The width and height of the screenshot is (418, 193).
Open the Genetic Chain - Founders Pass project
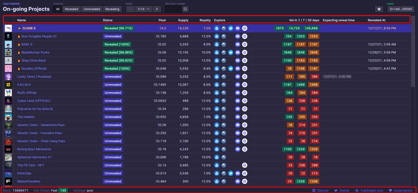tap(40, 133)
